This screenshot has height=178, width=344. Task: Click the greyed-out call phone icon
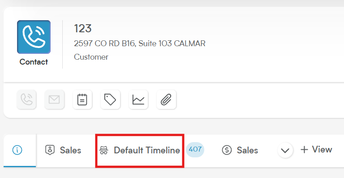[26, 100]
